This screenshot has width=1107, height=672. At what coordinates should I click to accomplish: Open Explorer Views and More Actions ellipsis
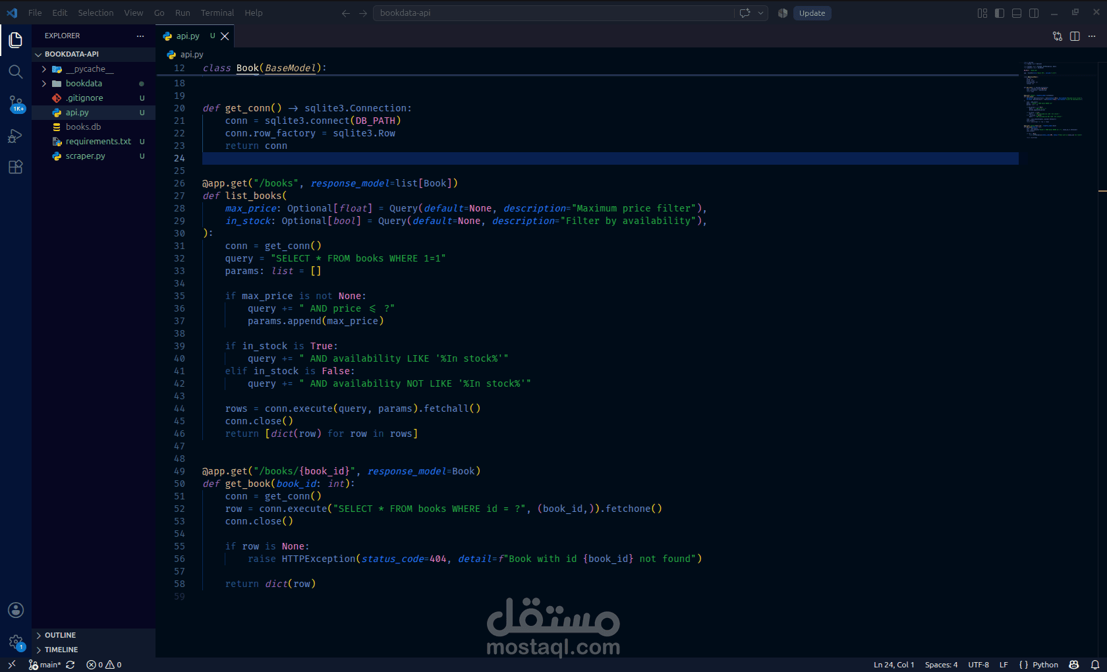click(x=140, y=36)
